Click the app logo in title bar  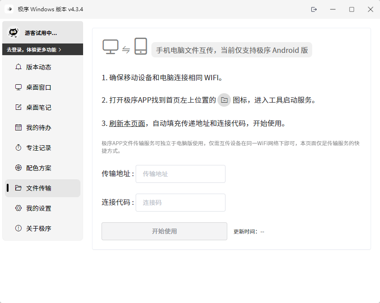pyautogui.click(x=9, y=9)
